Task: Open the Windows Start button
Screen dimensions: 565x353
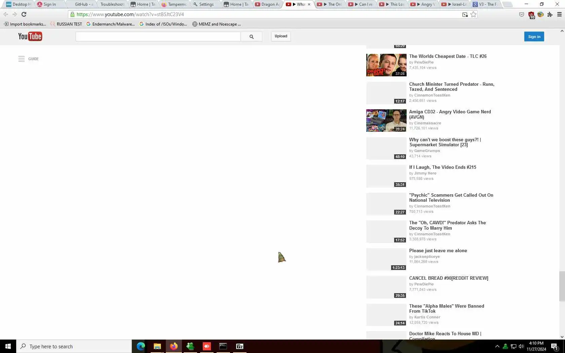Action: pyautogui.click(x=8, y=346)
